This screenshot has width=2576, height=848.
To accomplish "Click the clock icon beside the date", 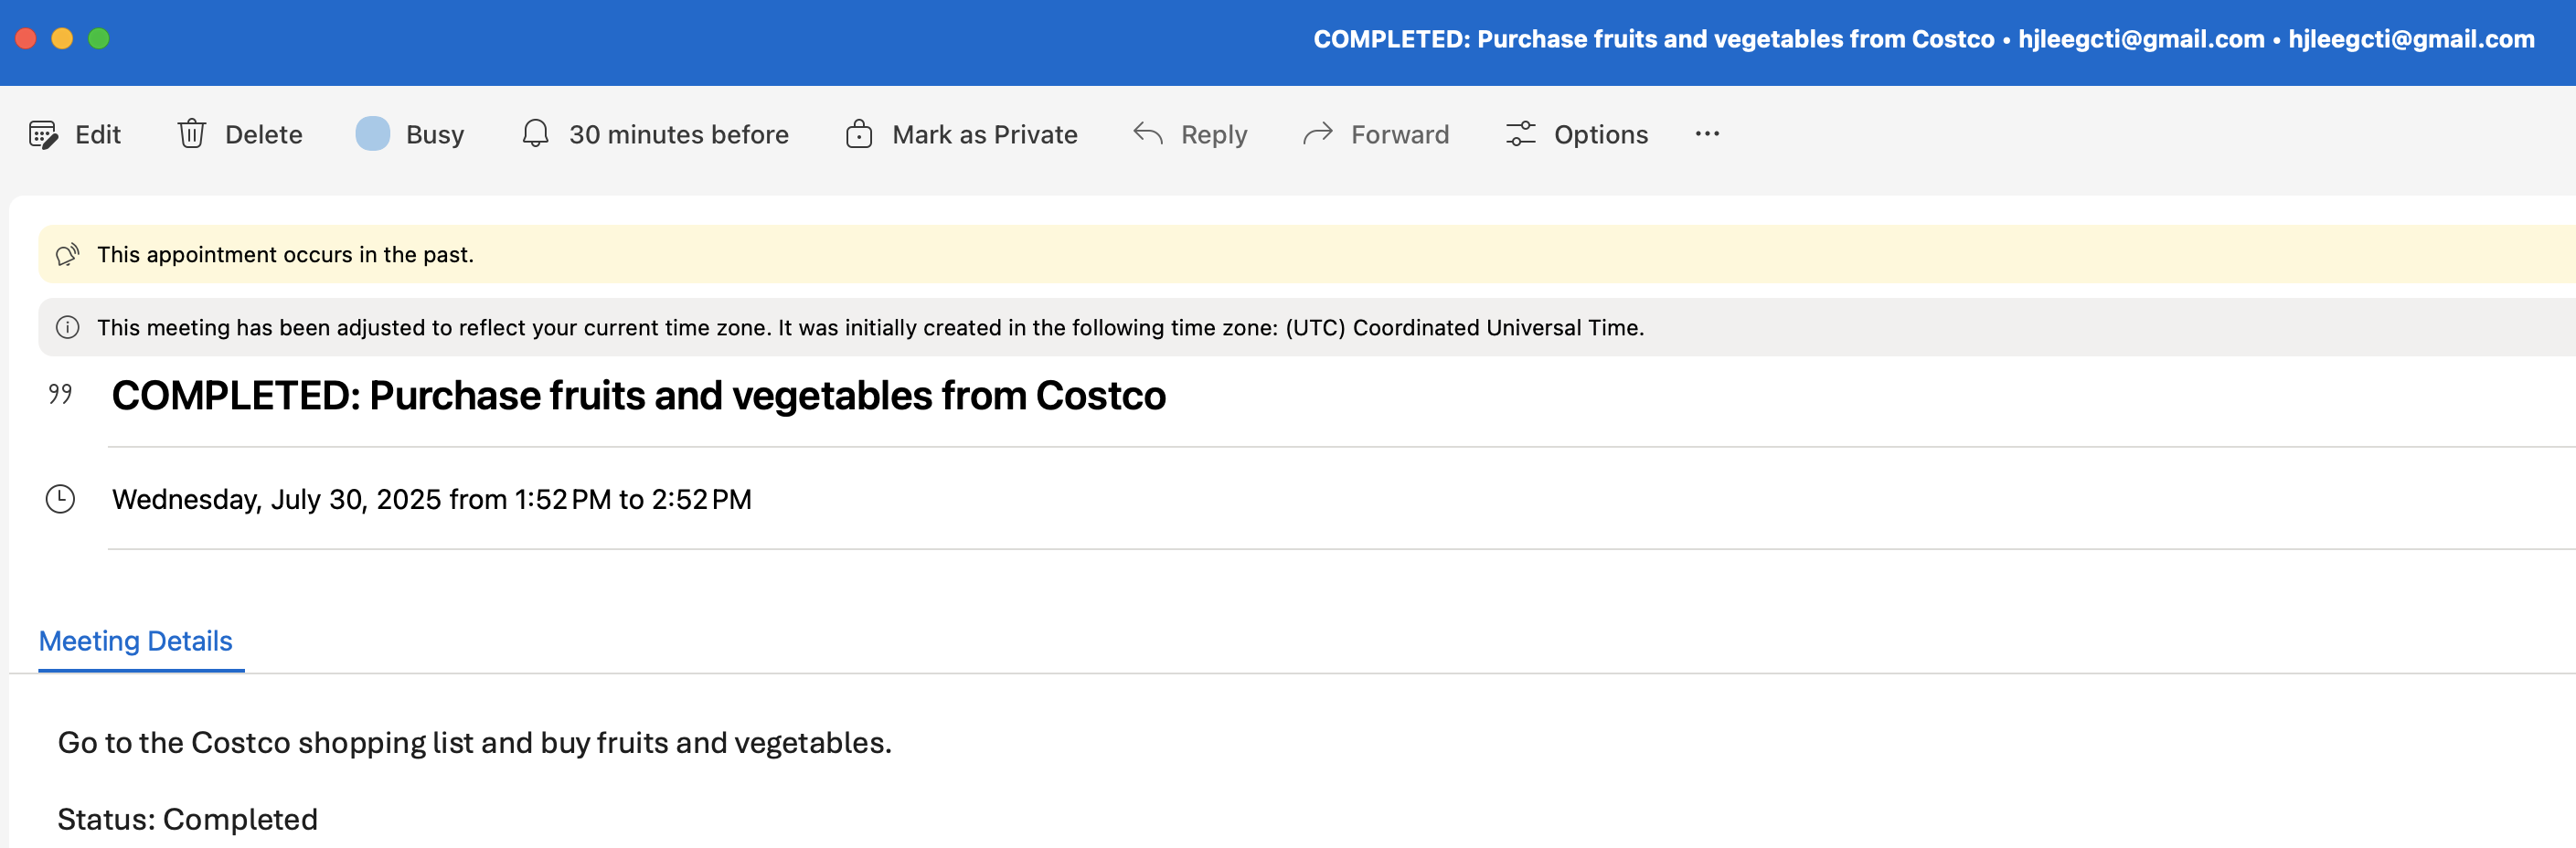I will click(x=62, y=498).
